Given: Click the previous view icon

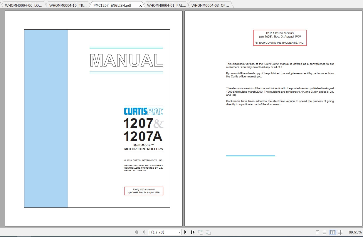Looking at the screenshot, I should (201, 232).
